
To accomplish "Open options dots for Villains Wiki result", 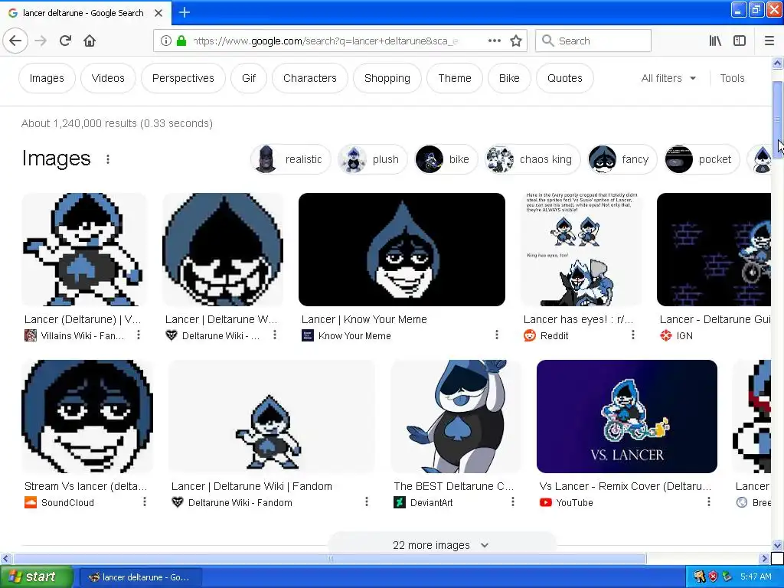I will coord(139,335).
